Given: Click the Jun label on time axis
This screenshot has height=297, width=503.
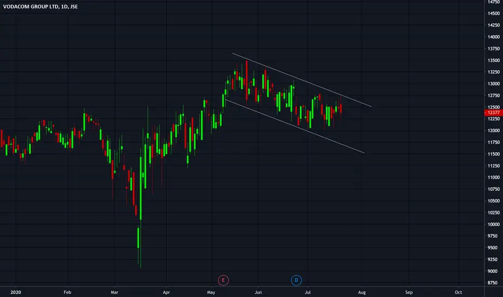Looking at the screenshot, I should [258, 292].
